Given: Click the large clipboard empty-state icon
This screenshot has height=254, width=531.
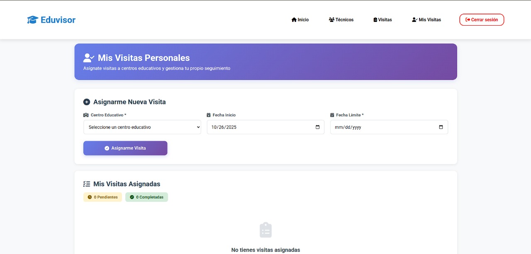Looking at the screenshot, I should tap(265, 230).
